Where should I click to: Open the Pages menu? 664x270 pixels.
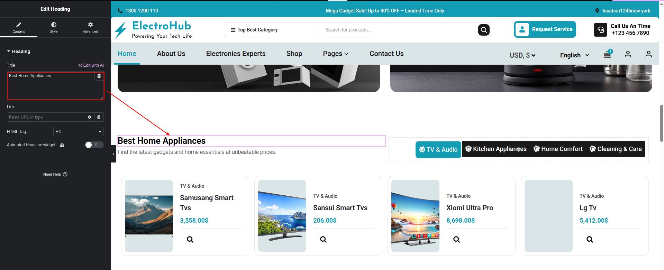point(335,54)
